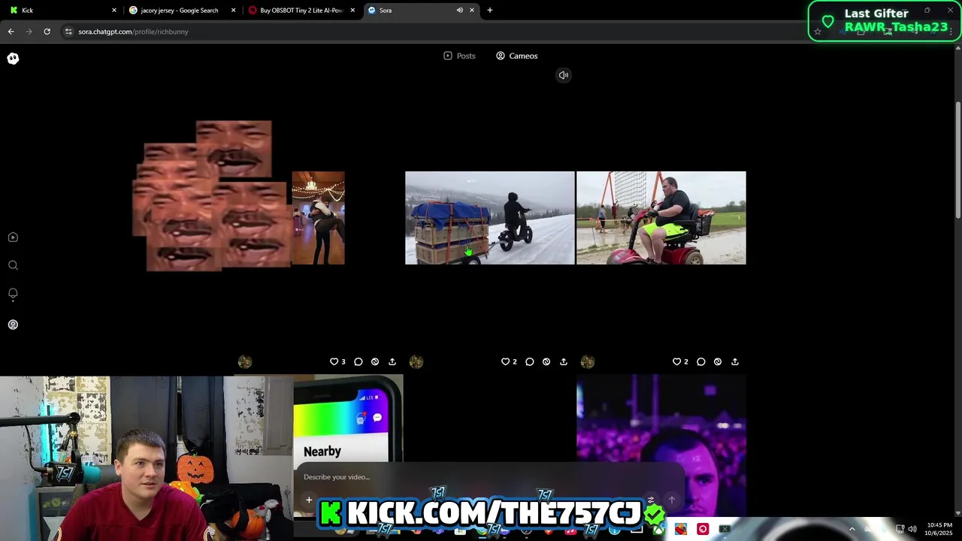This screenshot has width=962, height=541.
Task: Close the jacory jersey tab
Action: (x=233, y=11)
